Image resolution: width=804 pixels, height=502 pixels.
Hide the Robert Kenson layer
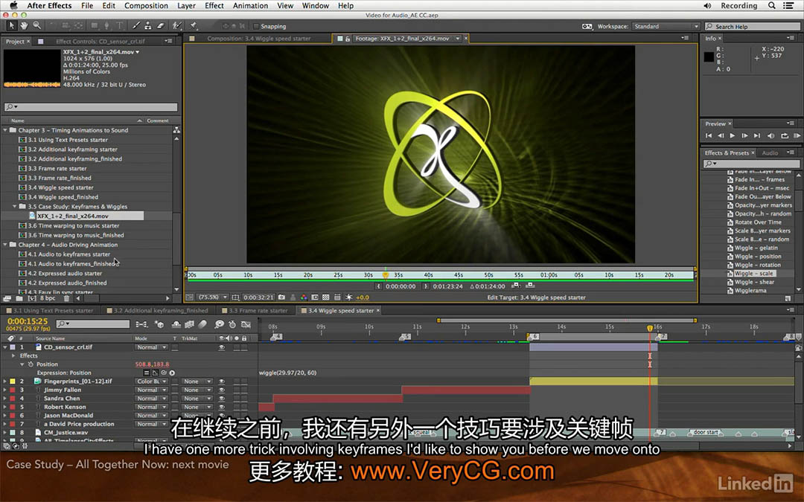tap(222, 408)
